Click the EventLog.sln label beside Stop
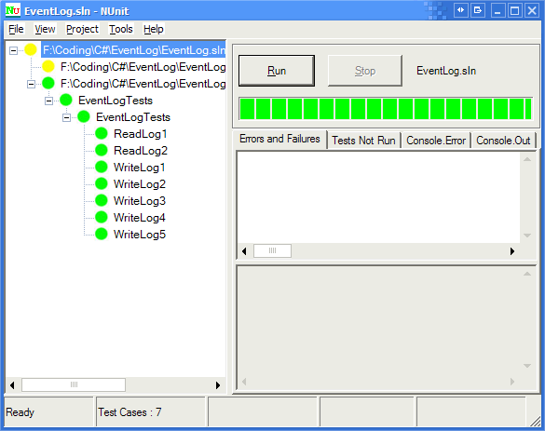 click(446, 71)
